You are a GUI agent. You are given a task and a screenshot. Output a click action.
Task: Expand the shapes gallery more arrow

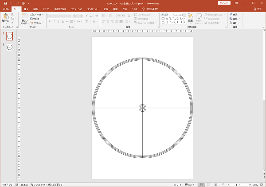point(185,22)
